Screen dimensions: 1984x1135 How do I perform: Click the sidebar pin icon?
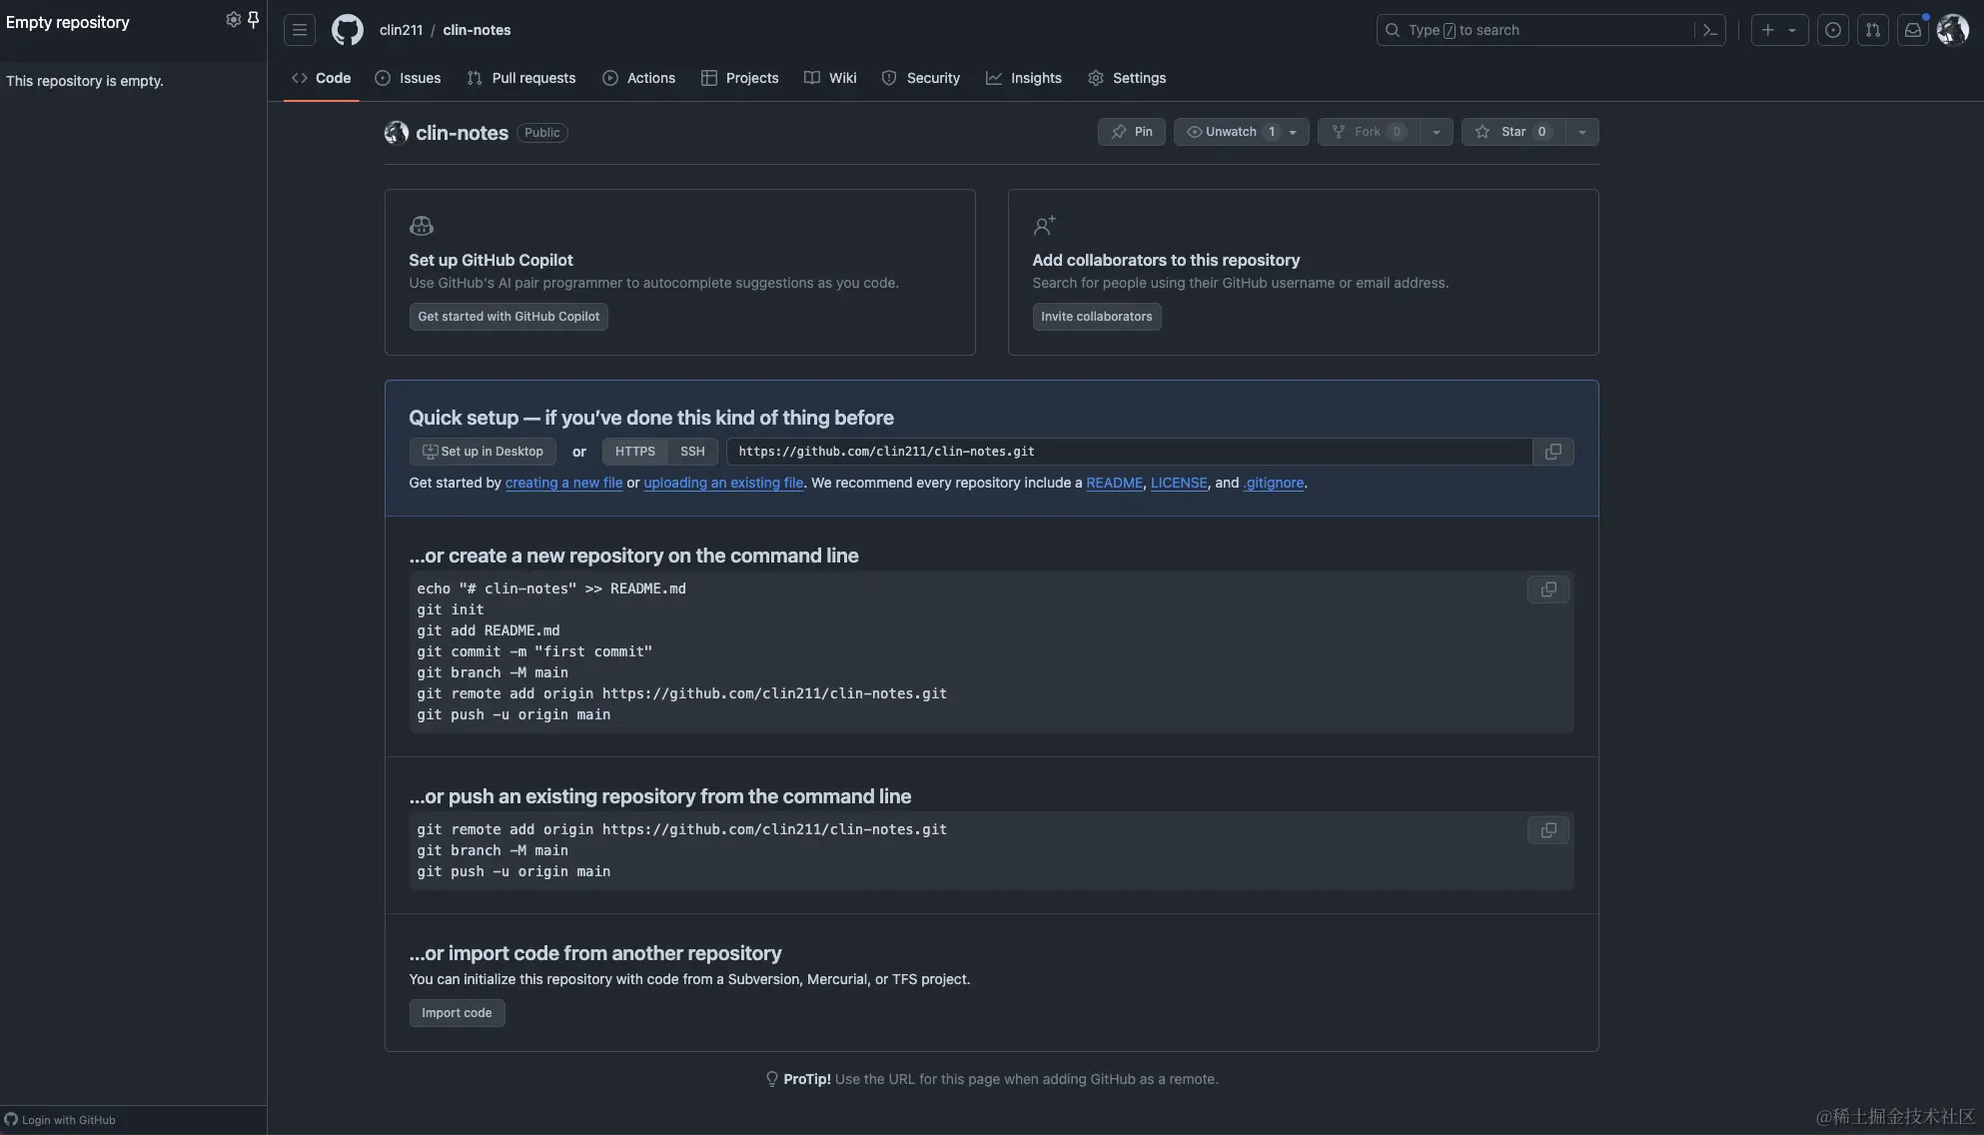(x=254, y=19)
